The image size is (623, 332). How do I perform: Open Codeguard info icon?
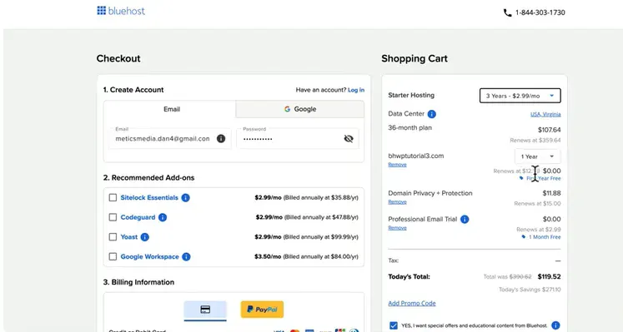pyautogui.click(x=163, y=217)
